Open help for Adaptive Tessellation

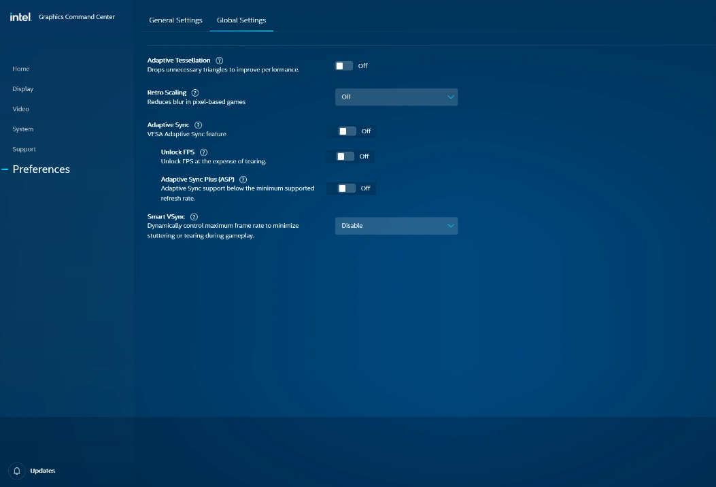point(219,61)
